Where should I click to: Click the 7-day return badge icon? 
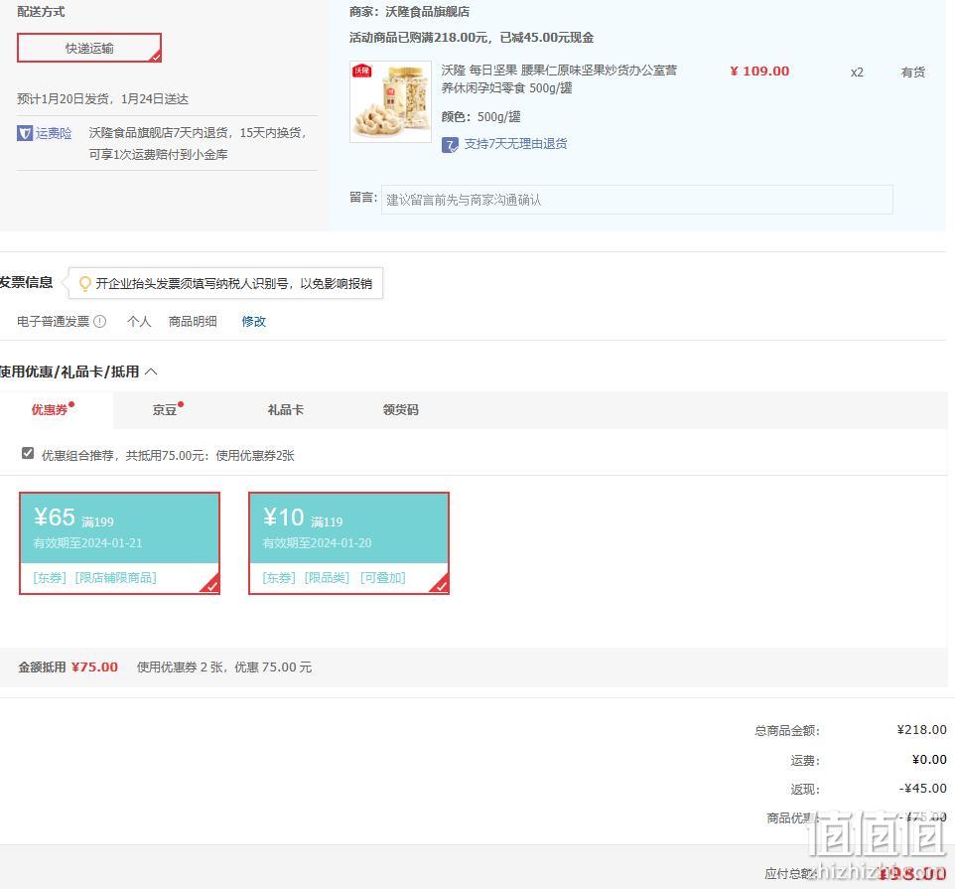[450, 144]
